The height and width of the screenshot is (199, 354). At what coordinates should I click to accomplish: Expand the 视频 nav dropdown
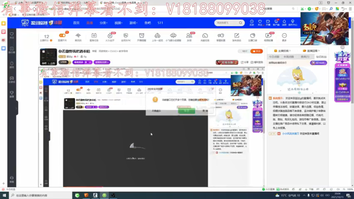118,23
